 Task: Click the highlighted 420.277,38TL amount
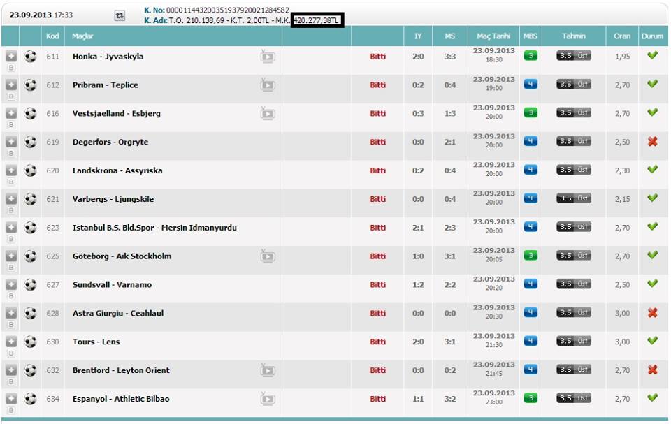click(317, 21)
